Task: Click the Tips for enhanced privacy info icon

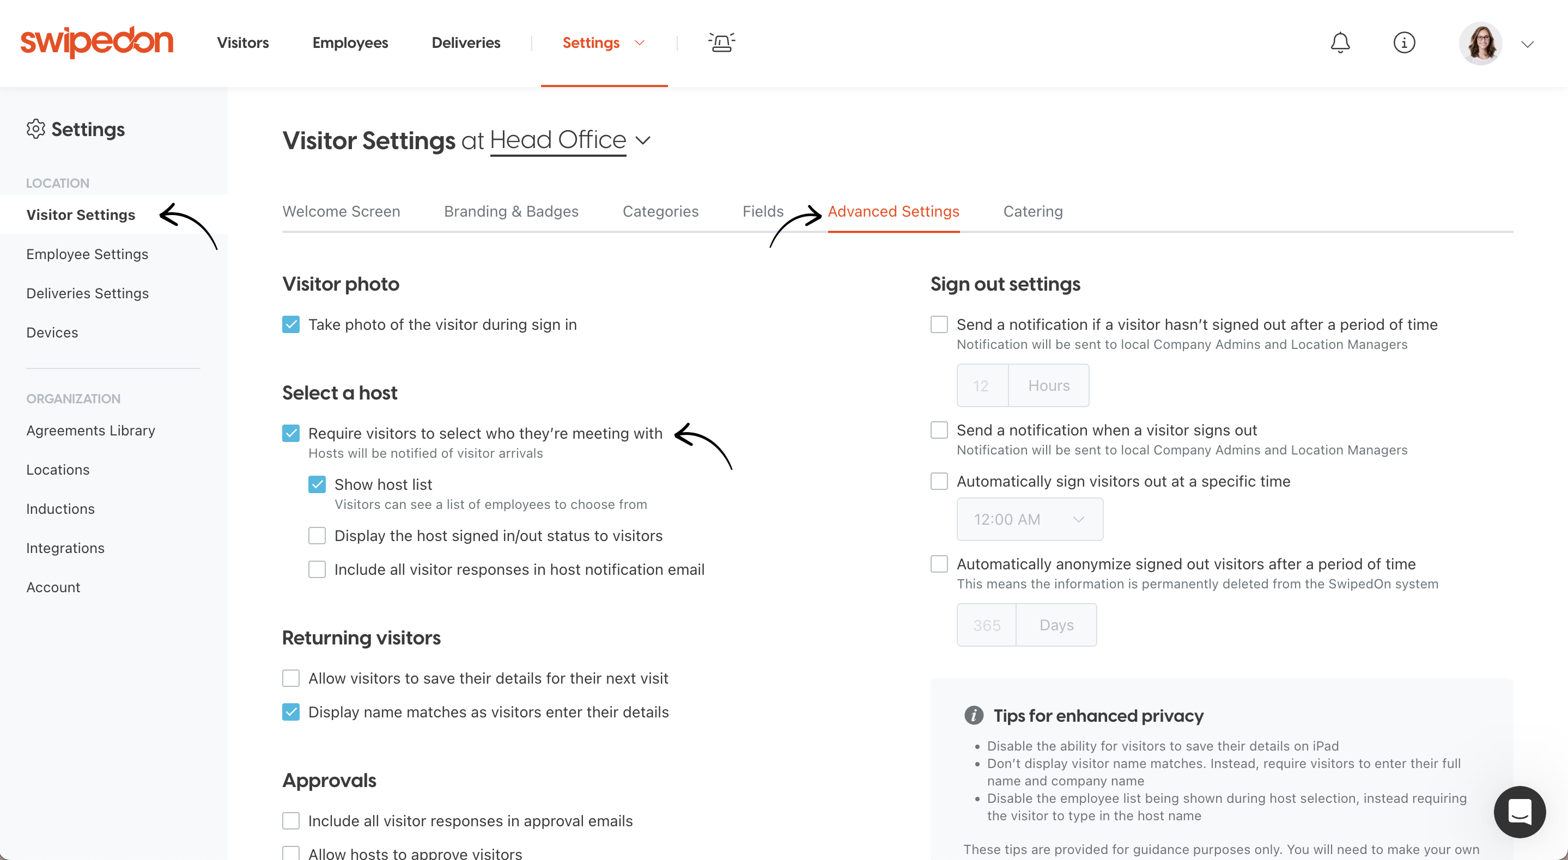Action: (x=974, y=715)
